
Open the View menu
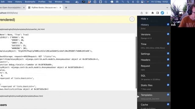[x=10, y=2]
